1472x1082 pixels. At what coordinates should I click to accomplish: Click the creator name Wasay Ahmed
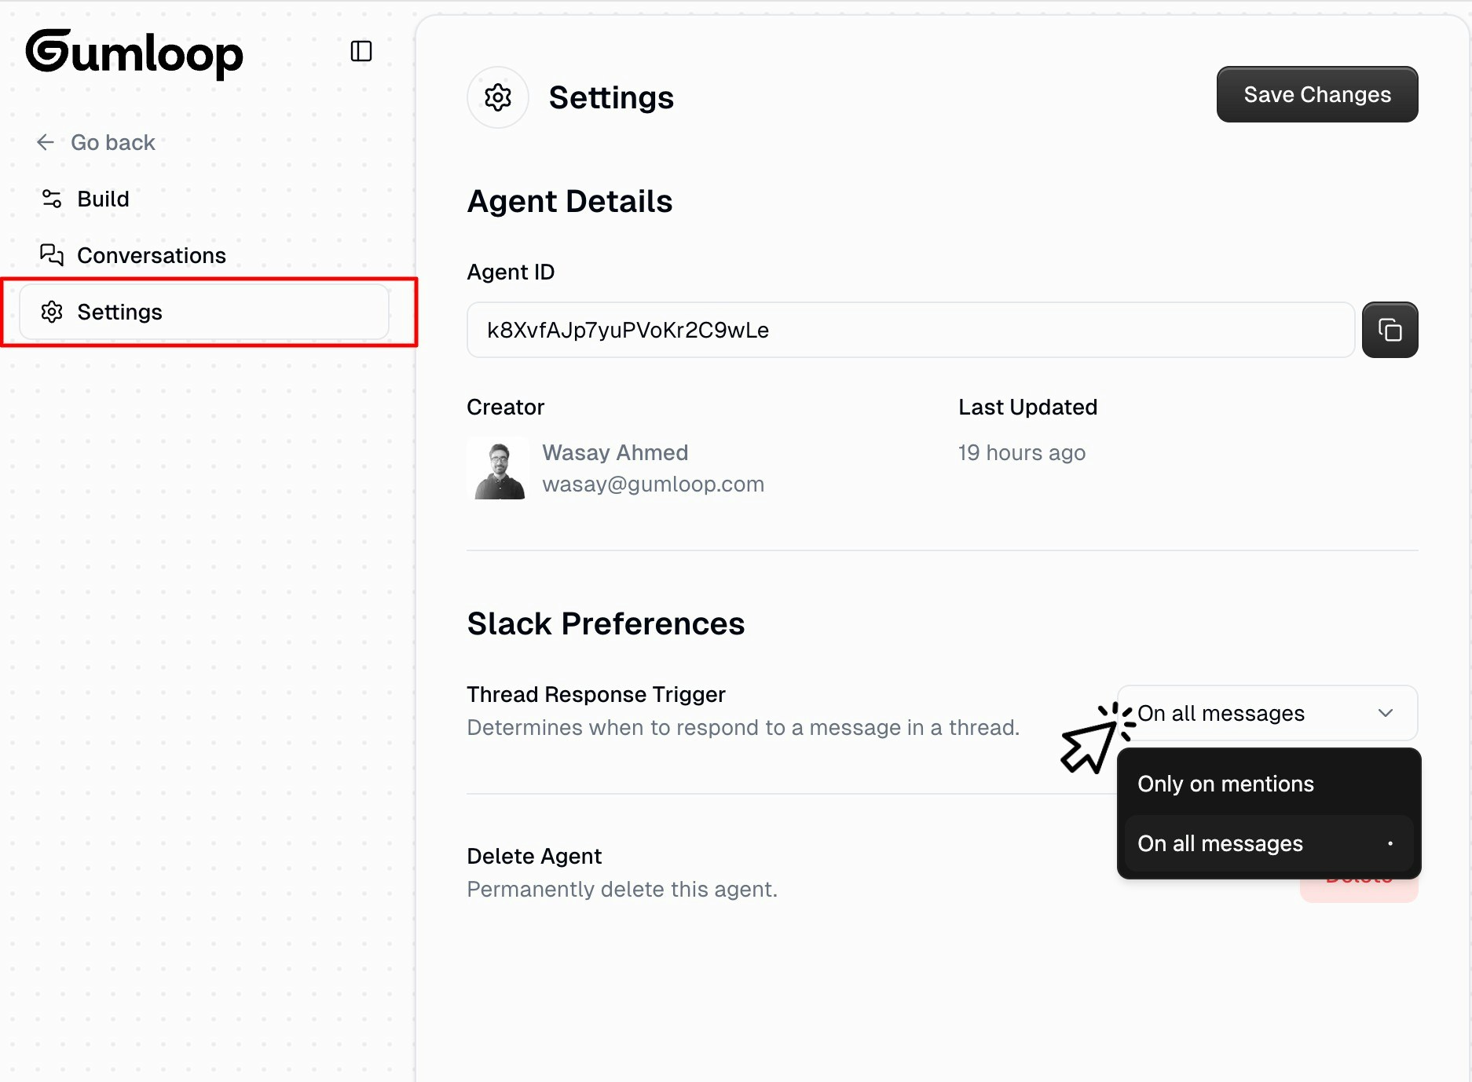tap(615, 452)
